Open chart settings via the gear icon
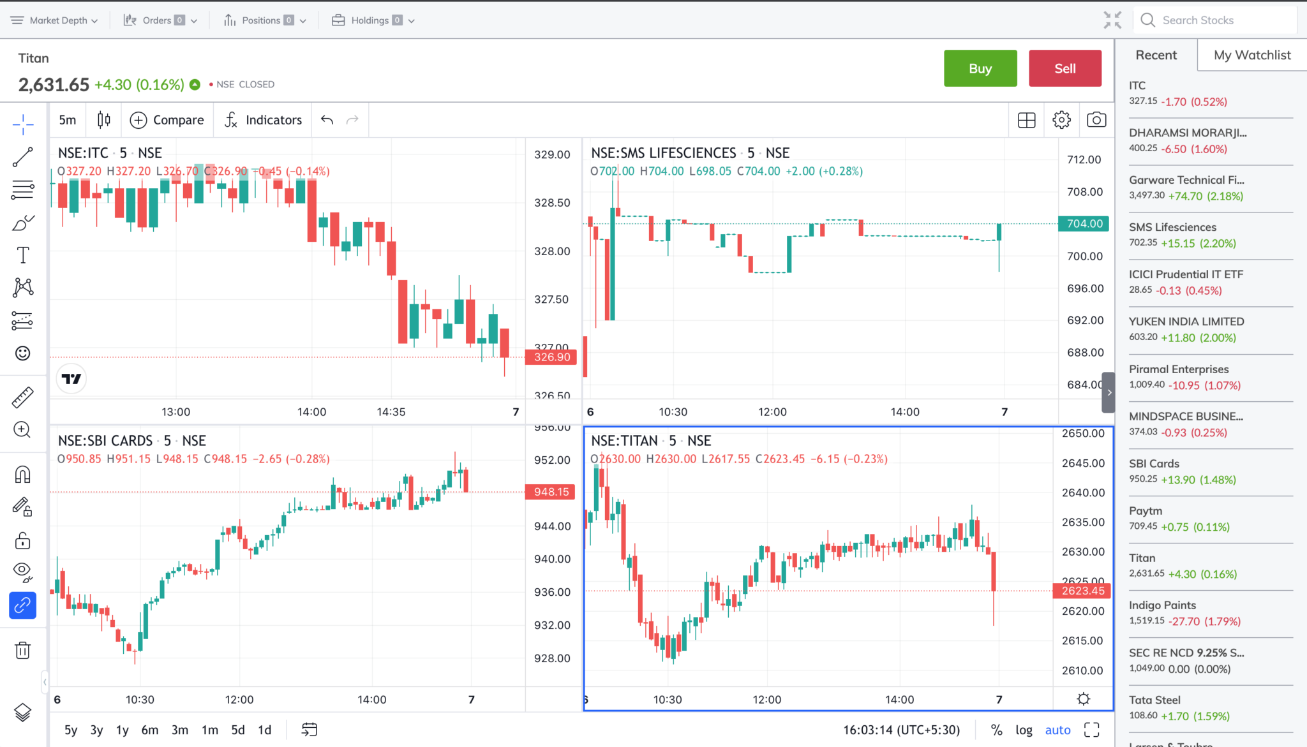This screenshot has width=1307, height=747. pyautogui.click(x=1061, y=119)
